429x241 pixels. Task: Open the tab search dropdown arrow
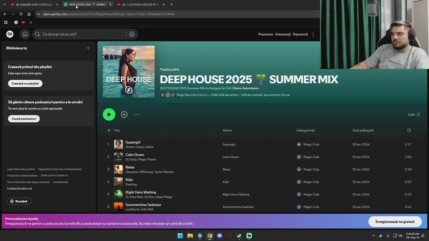pyautogui.click(x=4, y=4)
